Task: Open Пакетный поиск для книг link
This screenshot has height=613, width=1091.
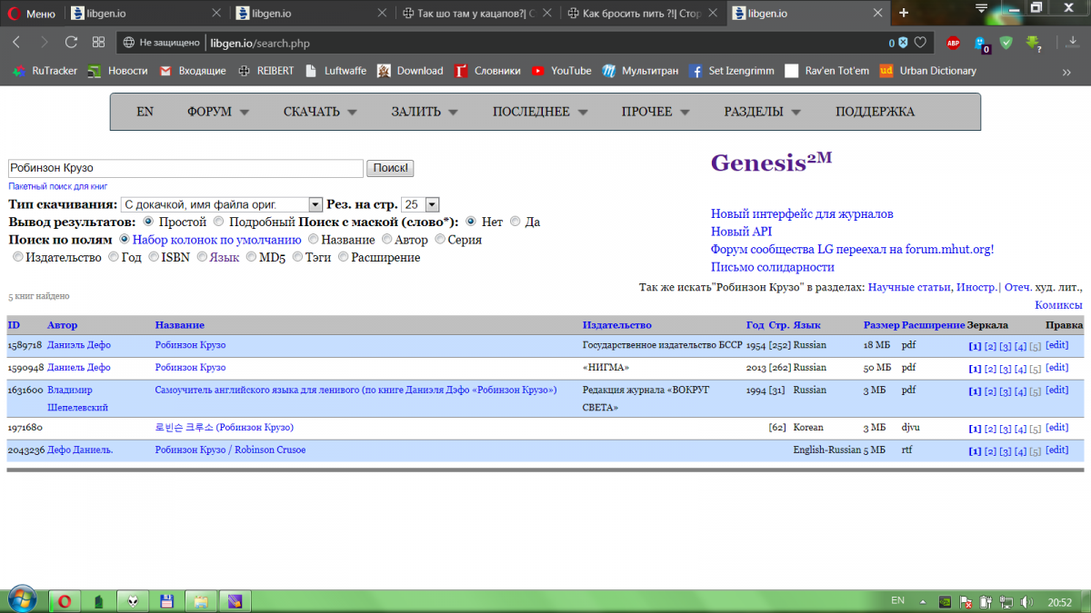Action: click(x=58, y=185)
